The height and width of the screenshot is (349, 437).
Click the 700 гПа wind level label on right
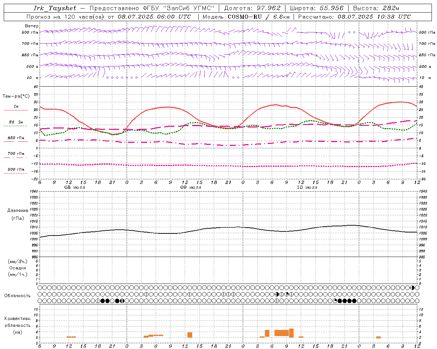click(x=427, y=44)
